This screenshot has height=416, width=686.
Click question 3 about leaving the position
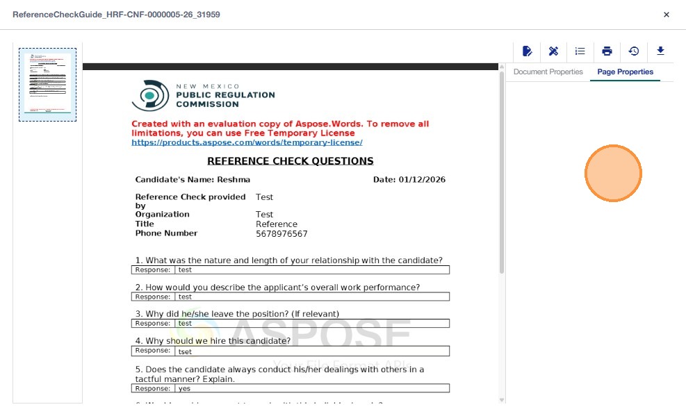pyautogui.click(x=237, y=314)
